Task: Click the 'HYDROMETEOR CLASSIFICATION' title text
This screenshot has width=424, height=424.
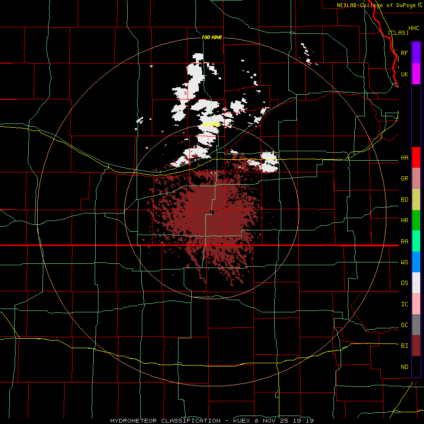Action: point(165,421)
